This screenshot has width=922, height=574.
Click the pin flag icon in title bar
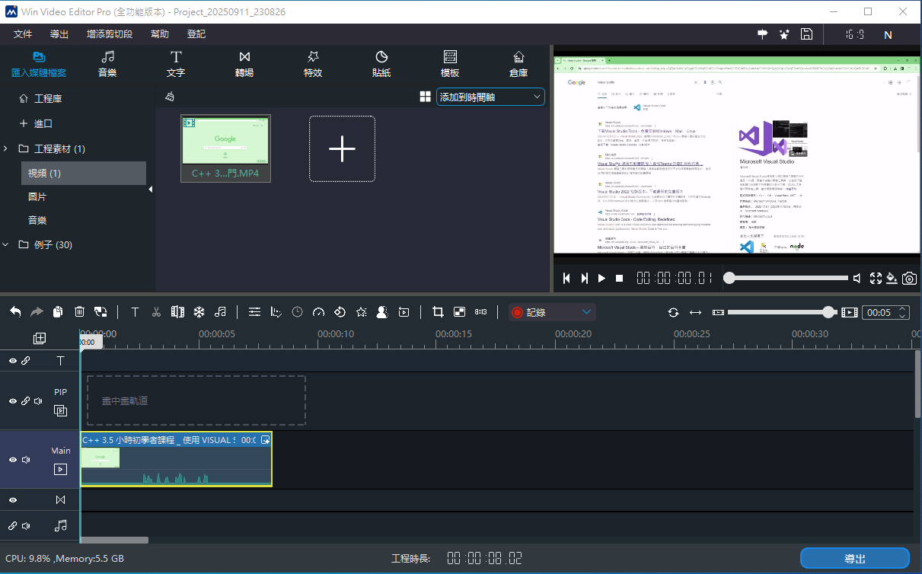pos(763,34)
